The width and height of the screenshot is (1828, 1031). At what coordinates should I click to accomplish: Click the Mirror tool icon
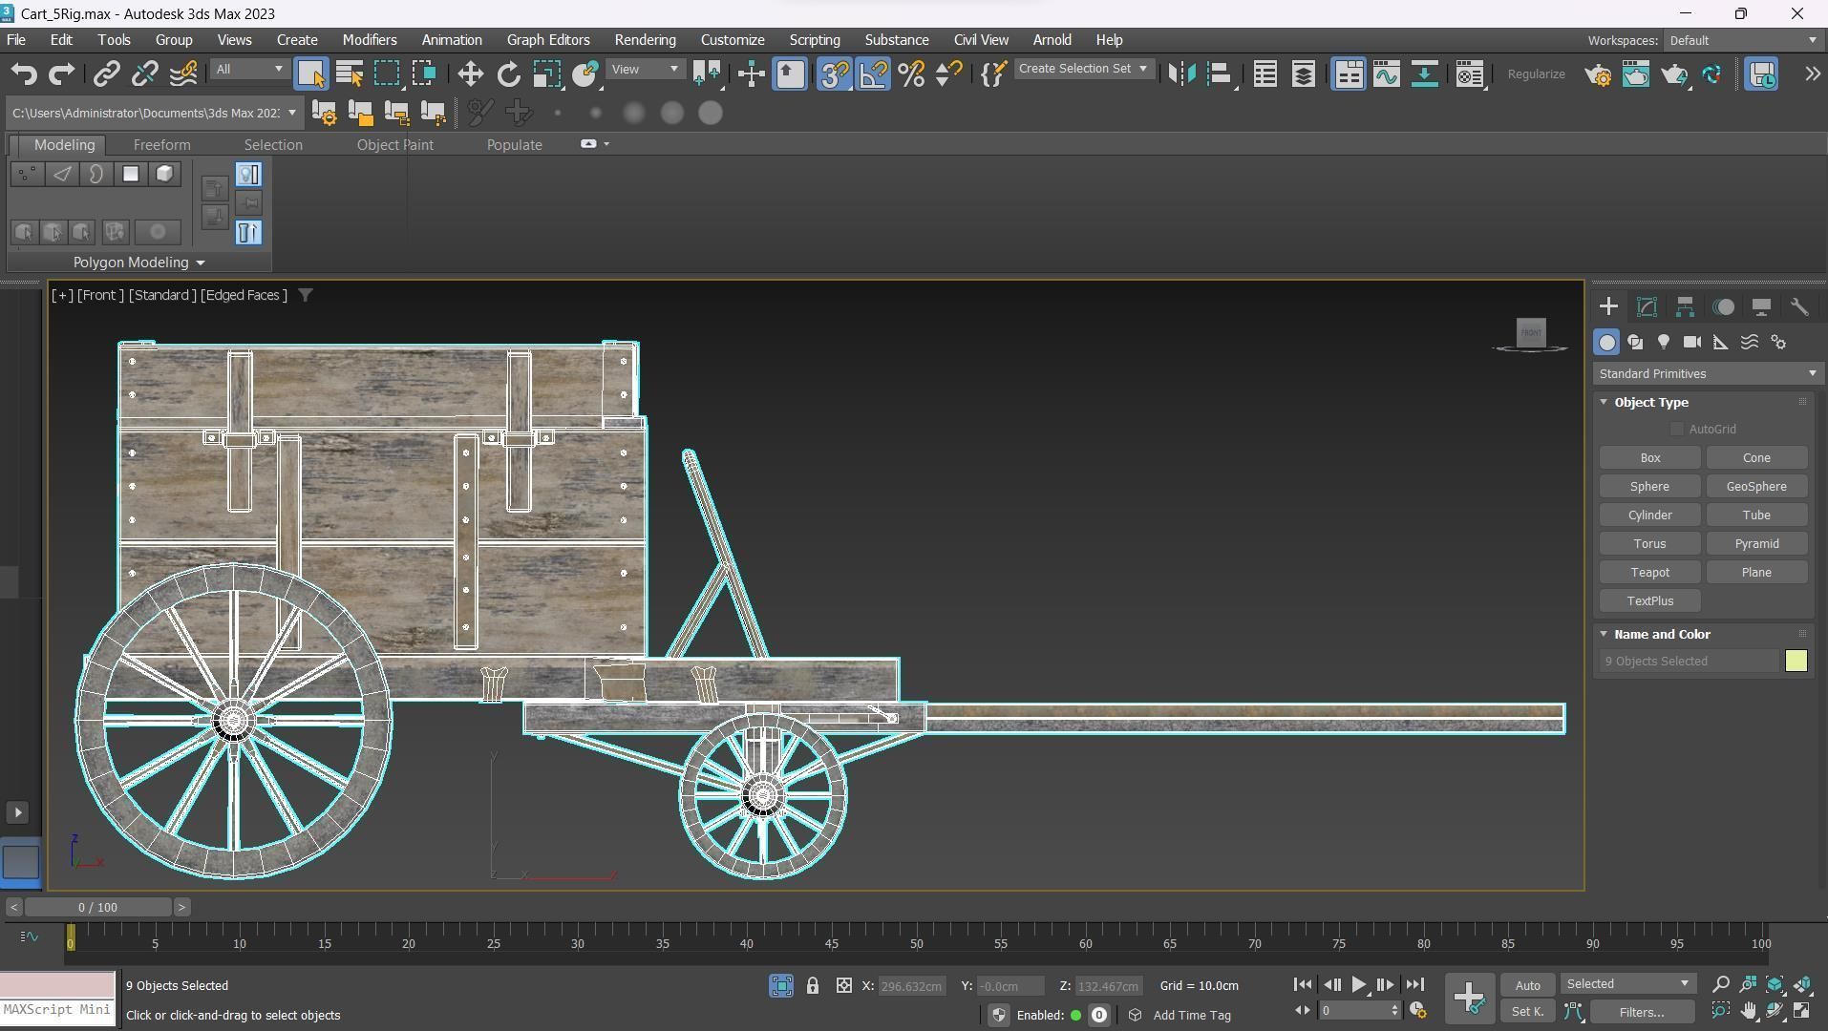click(1181, 74)
